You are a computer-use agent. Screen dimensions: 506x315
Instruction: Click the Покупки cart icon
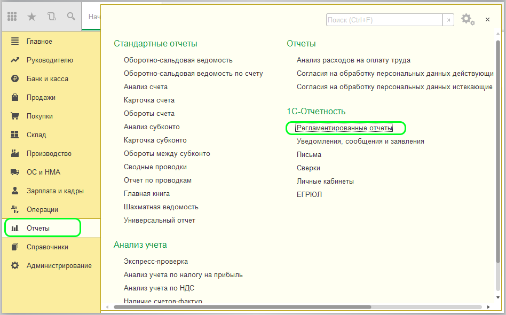coord(15,116)
